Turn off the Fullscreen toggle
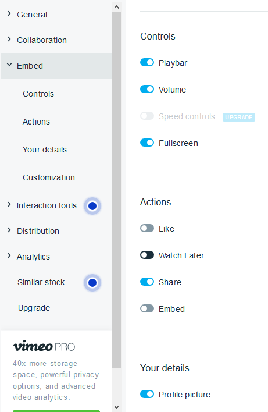 click(147, 143)
